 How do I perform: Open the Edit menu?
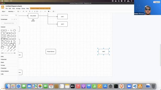point(10,8)
